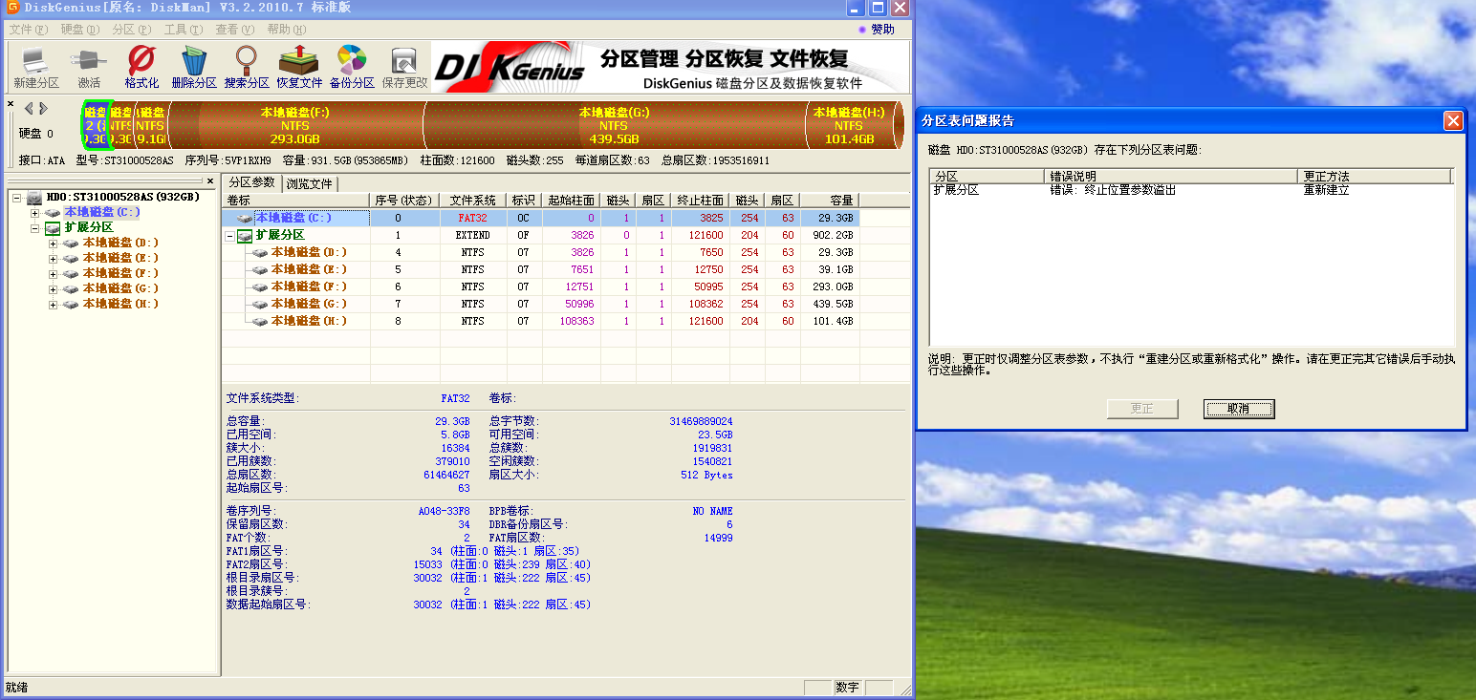
Task: Expand 本地磁盘 (D:) in left tree
Action: click(54, 244)
